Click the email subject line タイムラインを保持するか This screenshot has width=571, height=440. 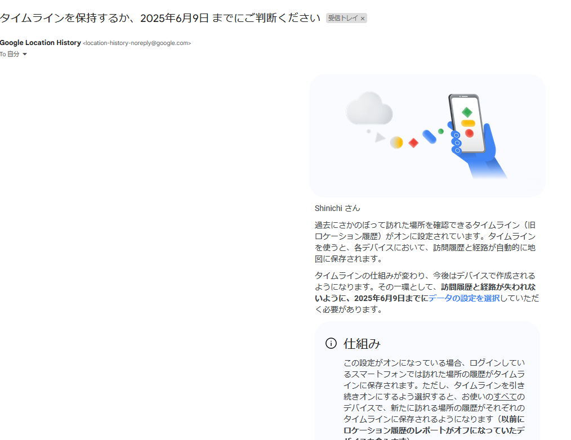pyautogui.click(x=160, y=18)
